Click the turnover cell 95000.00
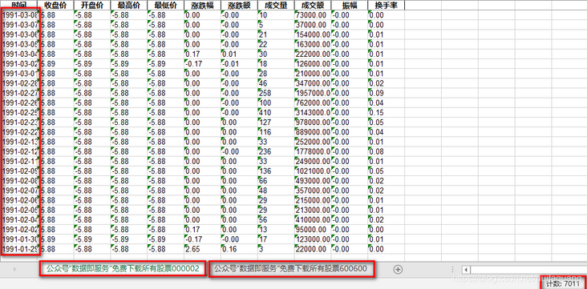The image size is (587, 289). click(312, 229)
